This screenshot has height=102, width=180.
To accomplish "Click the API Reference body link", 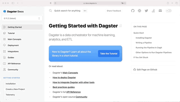I will coord(73,92).
